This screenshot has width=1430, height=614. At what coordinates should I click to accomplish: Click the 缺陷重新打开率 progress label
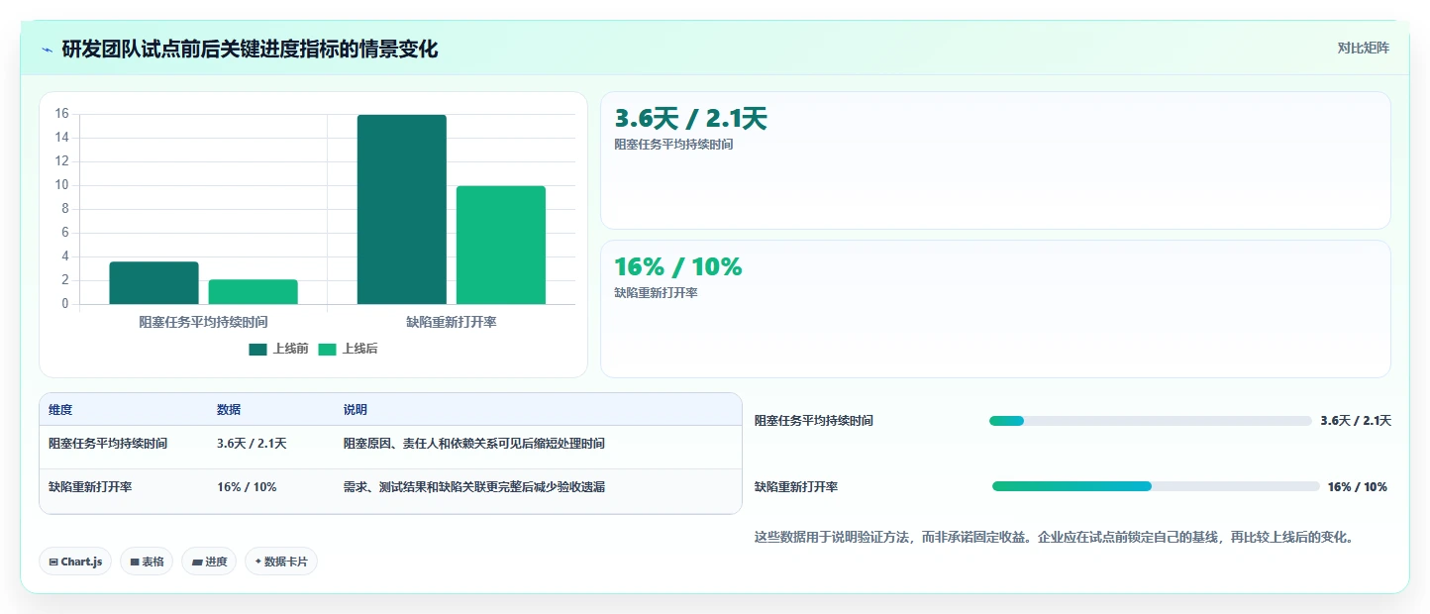click(796, 487)
